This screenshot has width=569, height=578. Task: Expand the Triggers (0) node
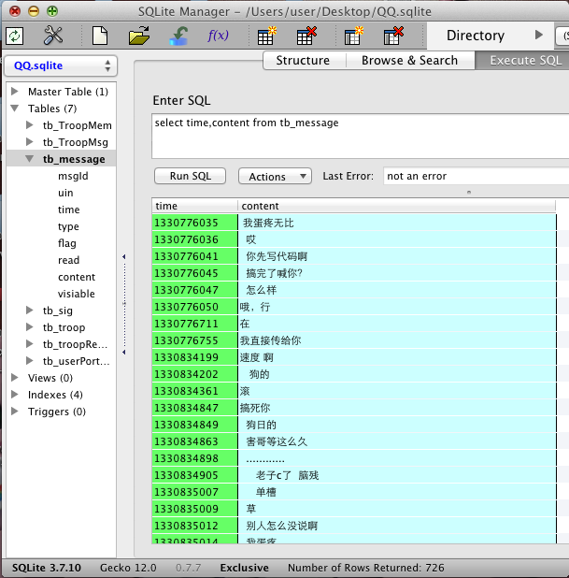click(x=15, y=411)
